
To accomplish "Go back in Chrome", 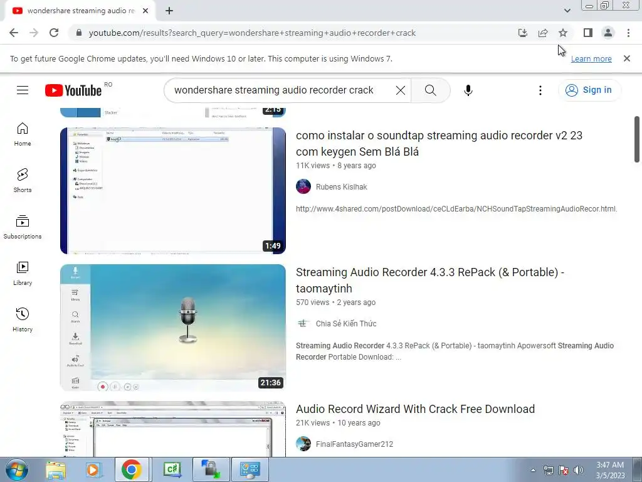I will click(x=14, y=33).
